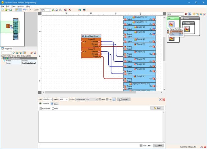Open the Open-file recent dropdown arrow
The image size is (207, 149).
[8, 10]
